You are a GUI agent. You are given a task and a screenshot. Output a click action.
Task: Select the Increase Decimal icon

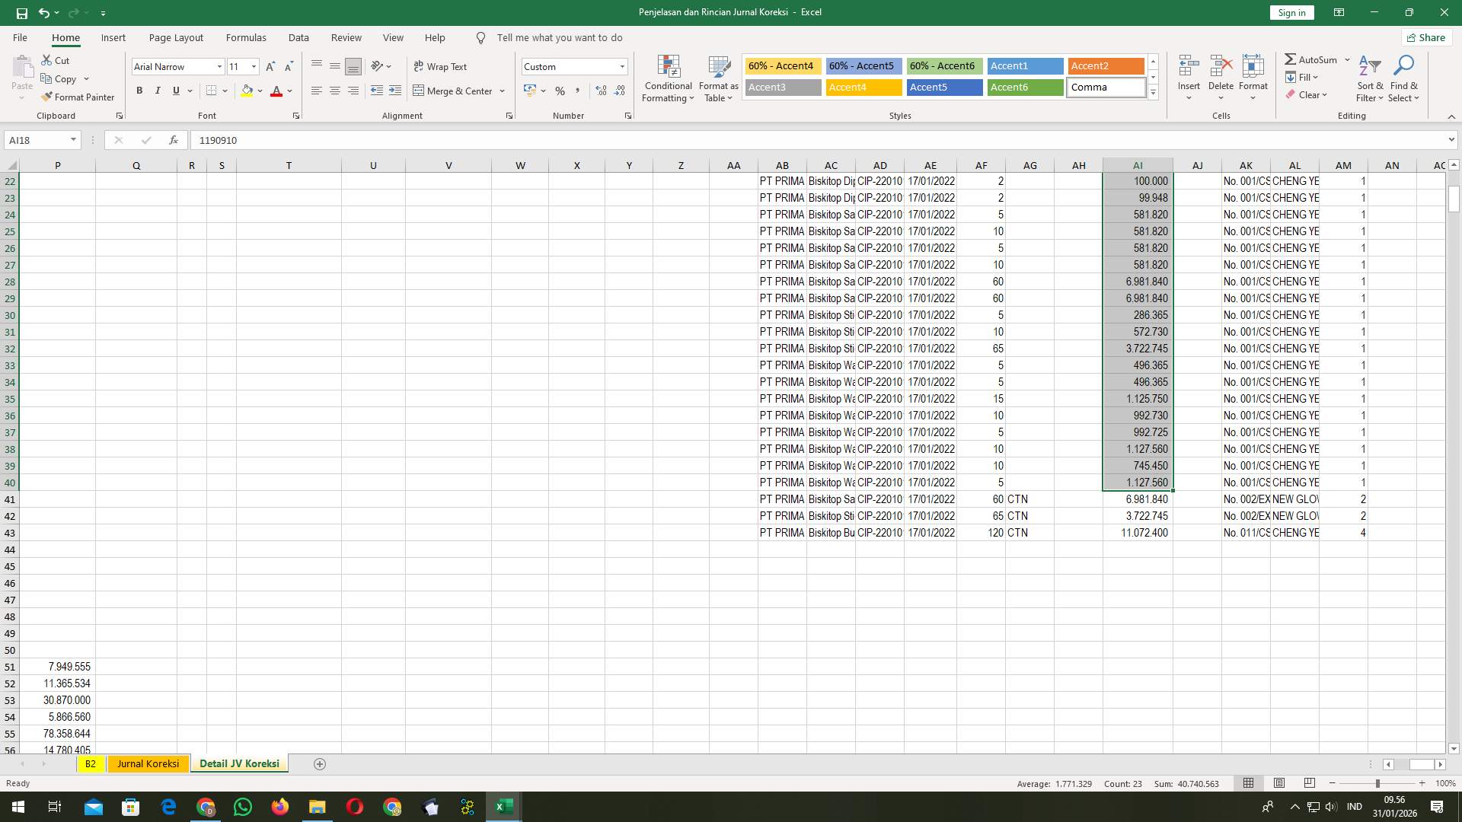601,91
